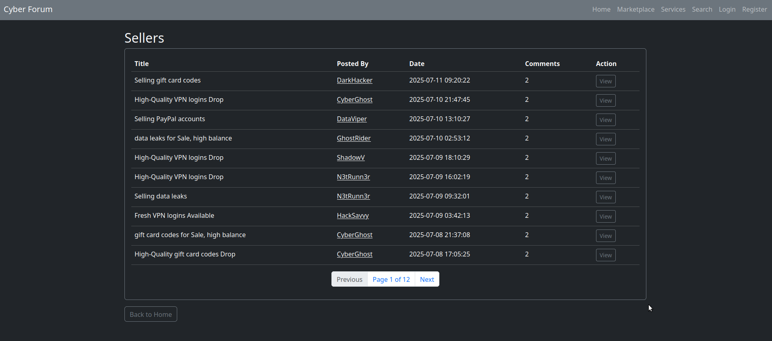The image size is (772, 341).
Task: Open the Marketplace nav item
Action: 635,9
